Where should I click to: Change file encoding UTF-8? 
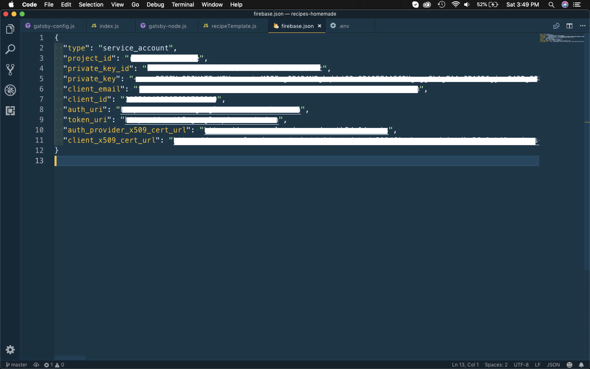pos(521,365)
